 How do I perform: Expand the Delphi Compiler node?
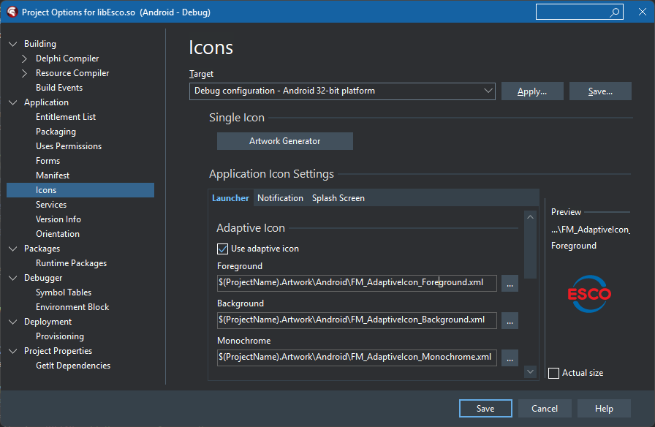(x=25, y=58)
